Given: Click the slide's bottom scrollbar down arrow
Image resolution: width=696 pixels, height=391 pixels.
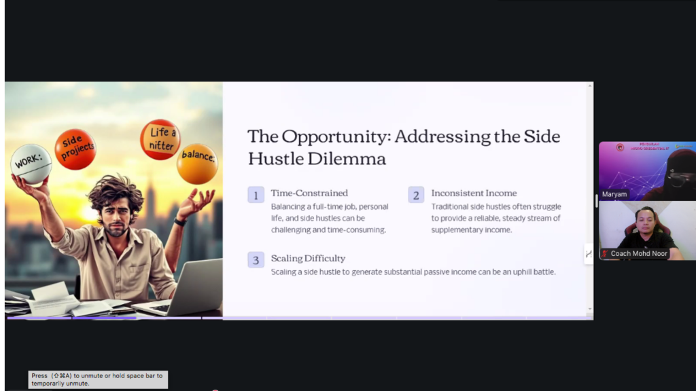Looking at the screenshot, I should [x=589, y=310].
